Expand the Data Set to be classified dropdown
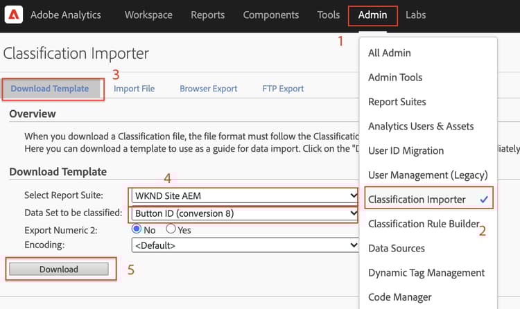Viewport: 520px width, 309px height. point(245,213)
